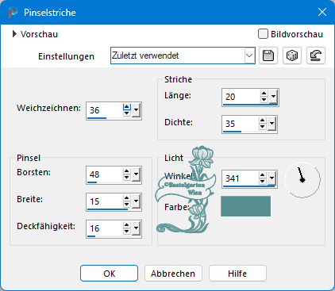Increase the Dichte value with up arrow
The height and width of the screenshot is (291, 335).
[x=262, y=121]
